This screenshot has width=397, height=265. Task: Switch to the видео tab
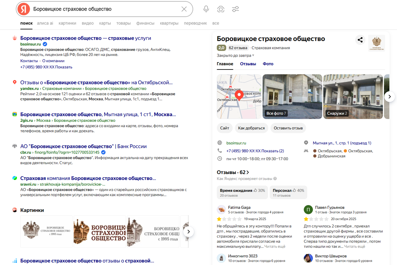pyautogui.click(x=88, y=23)
